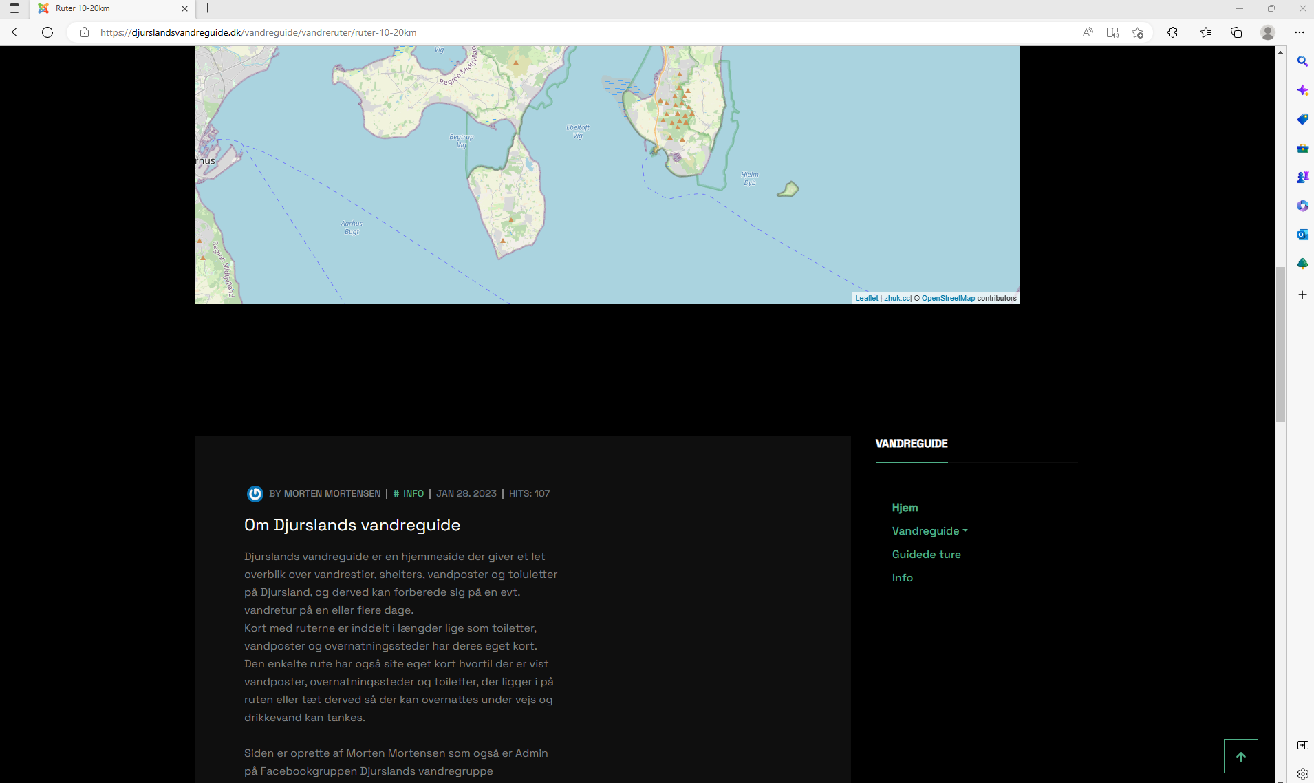Click the page vertical scrollbar thumb
Image resolution: width=1314 pixels, height=783 pixels.
click(1280, 344)
